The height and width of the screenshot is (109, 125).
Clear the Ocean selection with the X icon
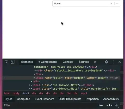[x=111, y=4]
